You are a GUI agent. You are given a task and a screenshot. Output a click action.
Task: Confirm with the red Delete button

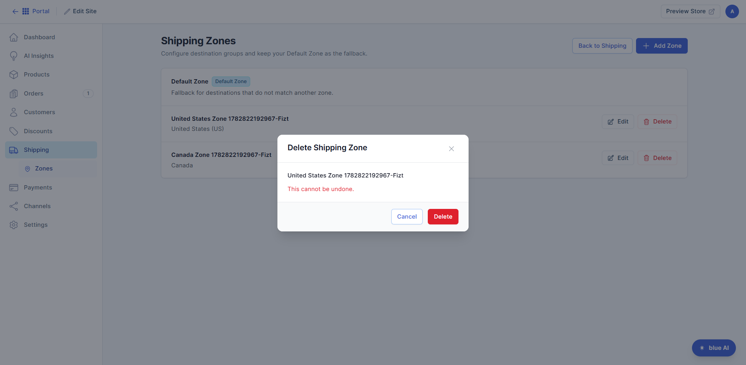pyautogui.click(x=443, y=217)
